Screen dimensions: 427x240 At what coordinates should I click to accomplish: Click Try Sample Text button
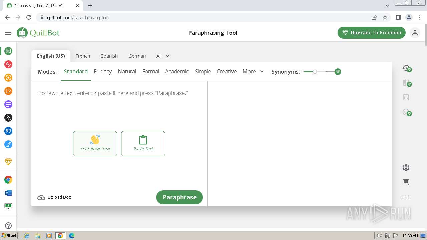95,144
